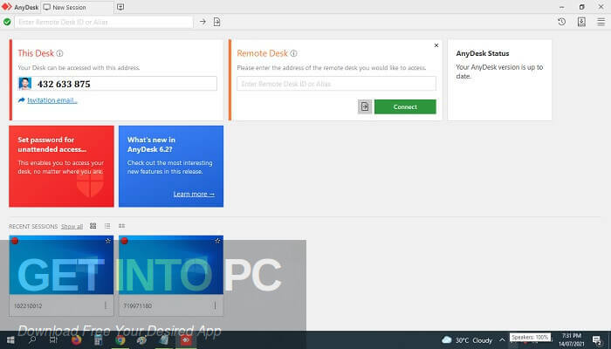Add a new session tab
Viewport: 611px width, 349px height.
click(x=120, y=7)
